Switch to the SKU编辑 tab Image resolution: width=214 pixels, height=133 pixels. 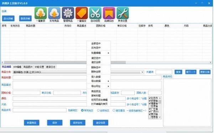[17, 67]
